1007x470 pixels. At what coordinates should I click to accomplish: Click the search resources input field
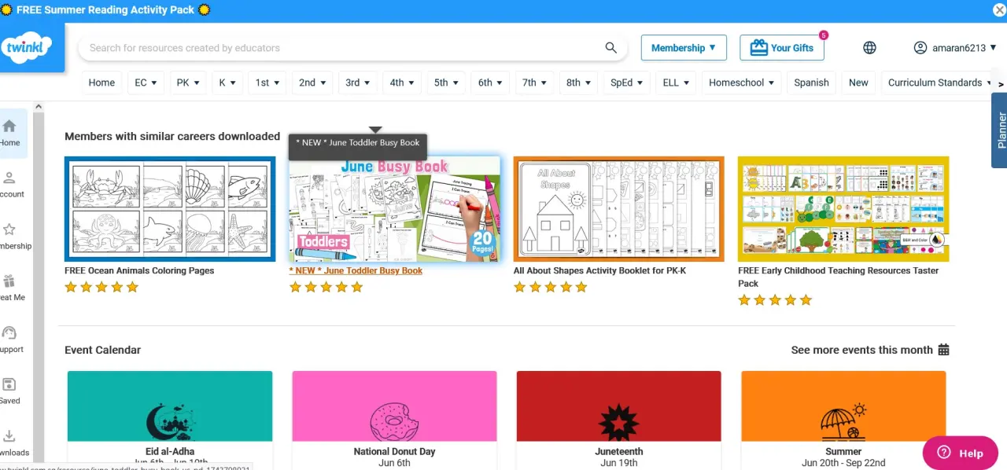click(342, 48)
